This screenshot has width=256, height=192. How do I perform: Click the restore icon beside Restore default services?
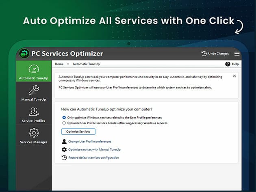[x=64, y=157]
